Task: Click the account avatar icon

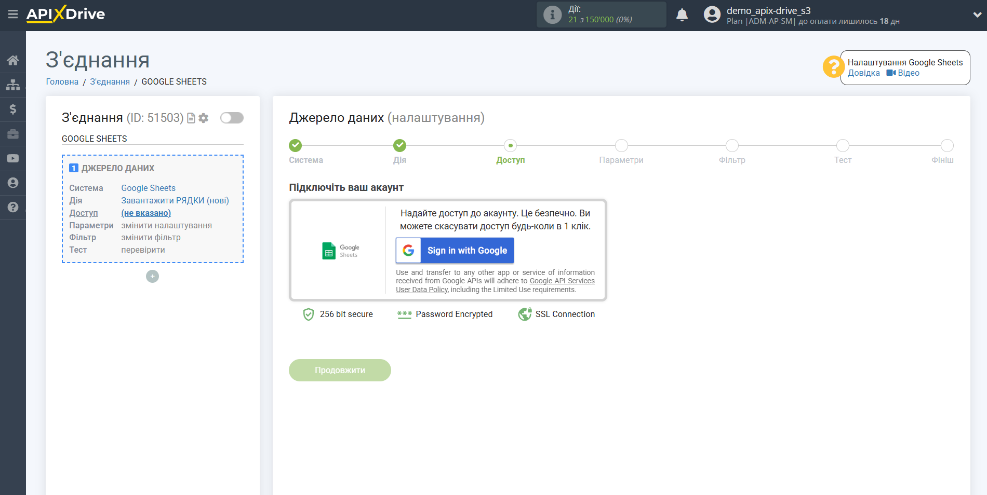Action: tap(712, 15)
